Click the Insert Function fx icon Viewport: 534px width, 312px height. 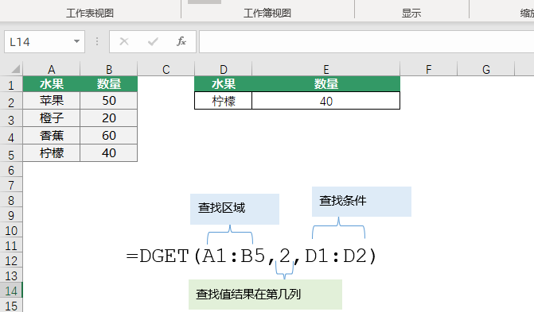tap(181, 41)
